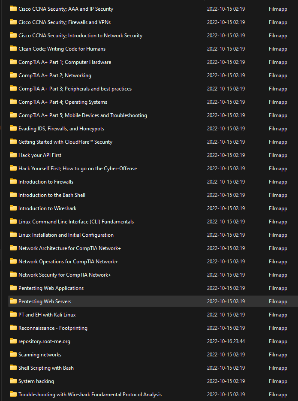The width and height of the screenshot is (298, 401).
Task: Click folder icon next to Introduction to Firewalls
Action: tap(13, 181)
